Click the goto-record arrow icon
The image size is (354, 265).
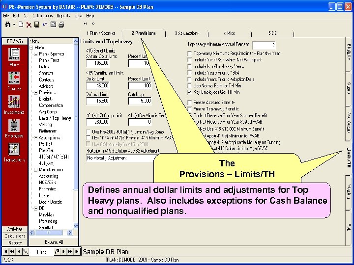(x=57, y=251)
